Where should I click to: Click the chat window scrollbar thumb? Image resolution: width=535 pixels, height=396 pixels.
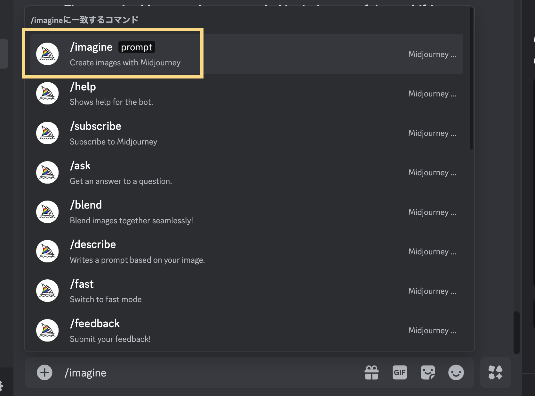coord(516,333)
